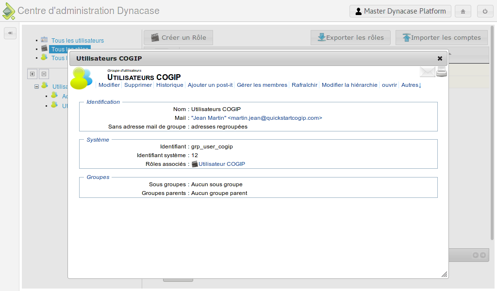Open Gérer les membres
The image size is (497, 291).
coord(262,85)
